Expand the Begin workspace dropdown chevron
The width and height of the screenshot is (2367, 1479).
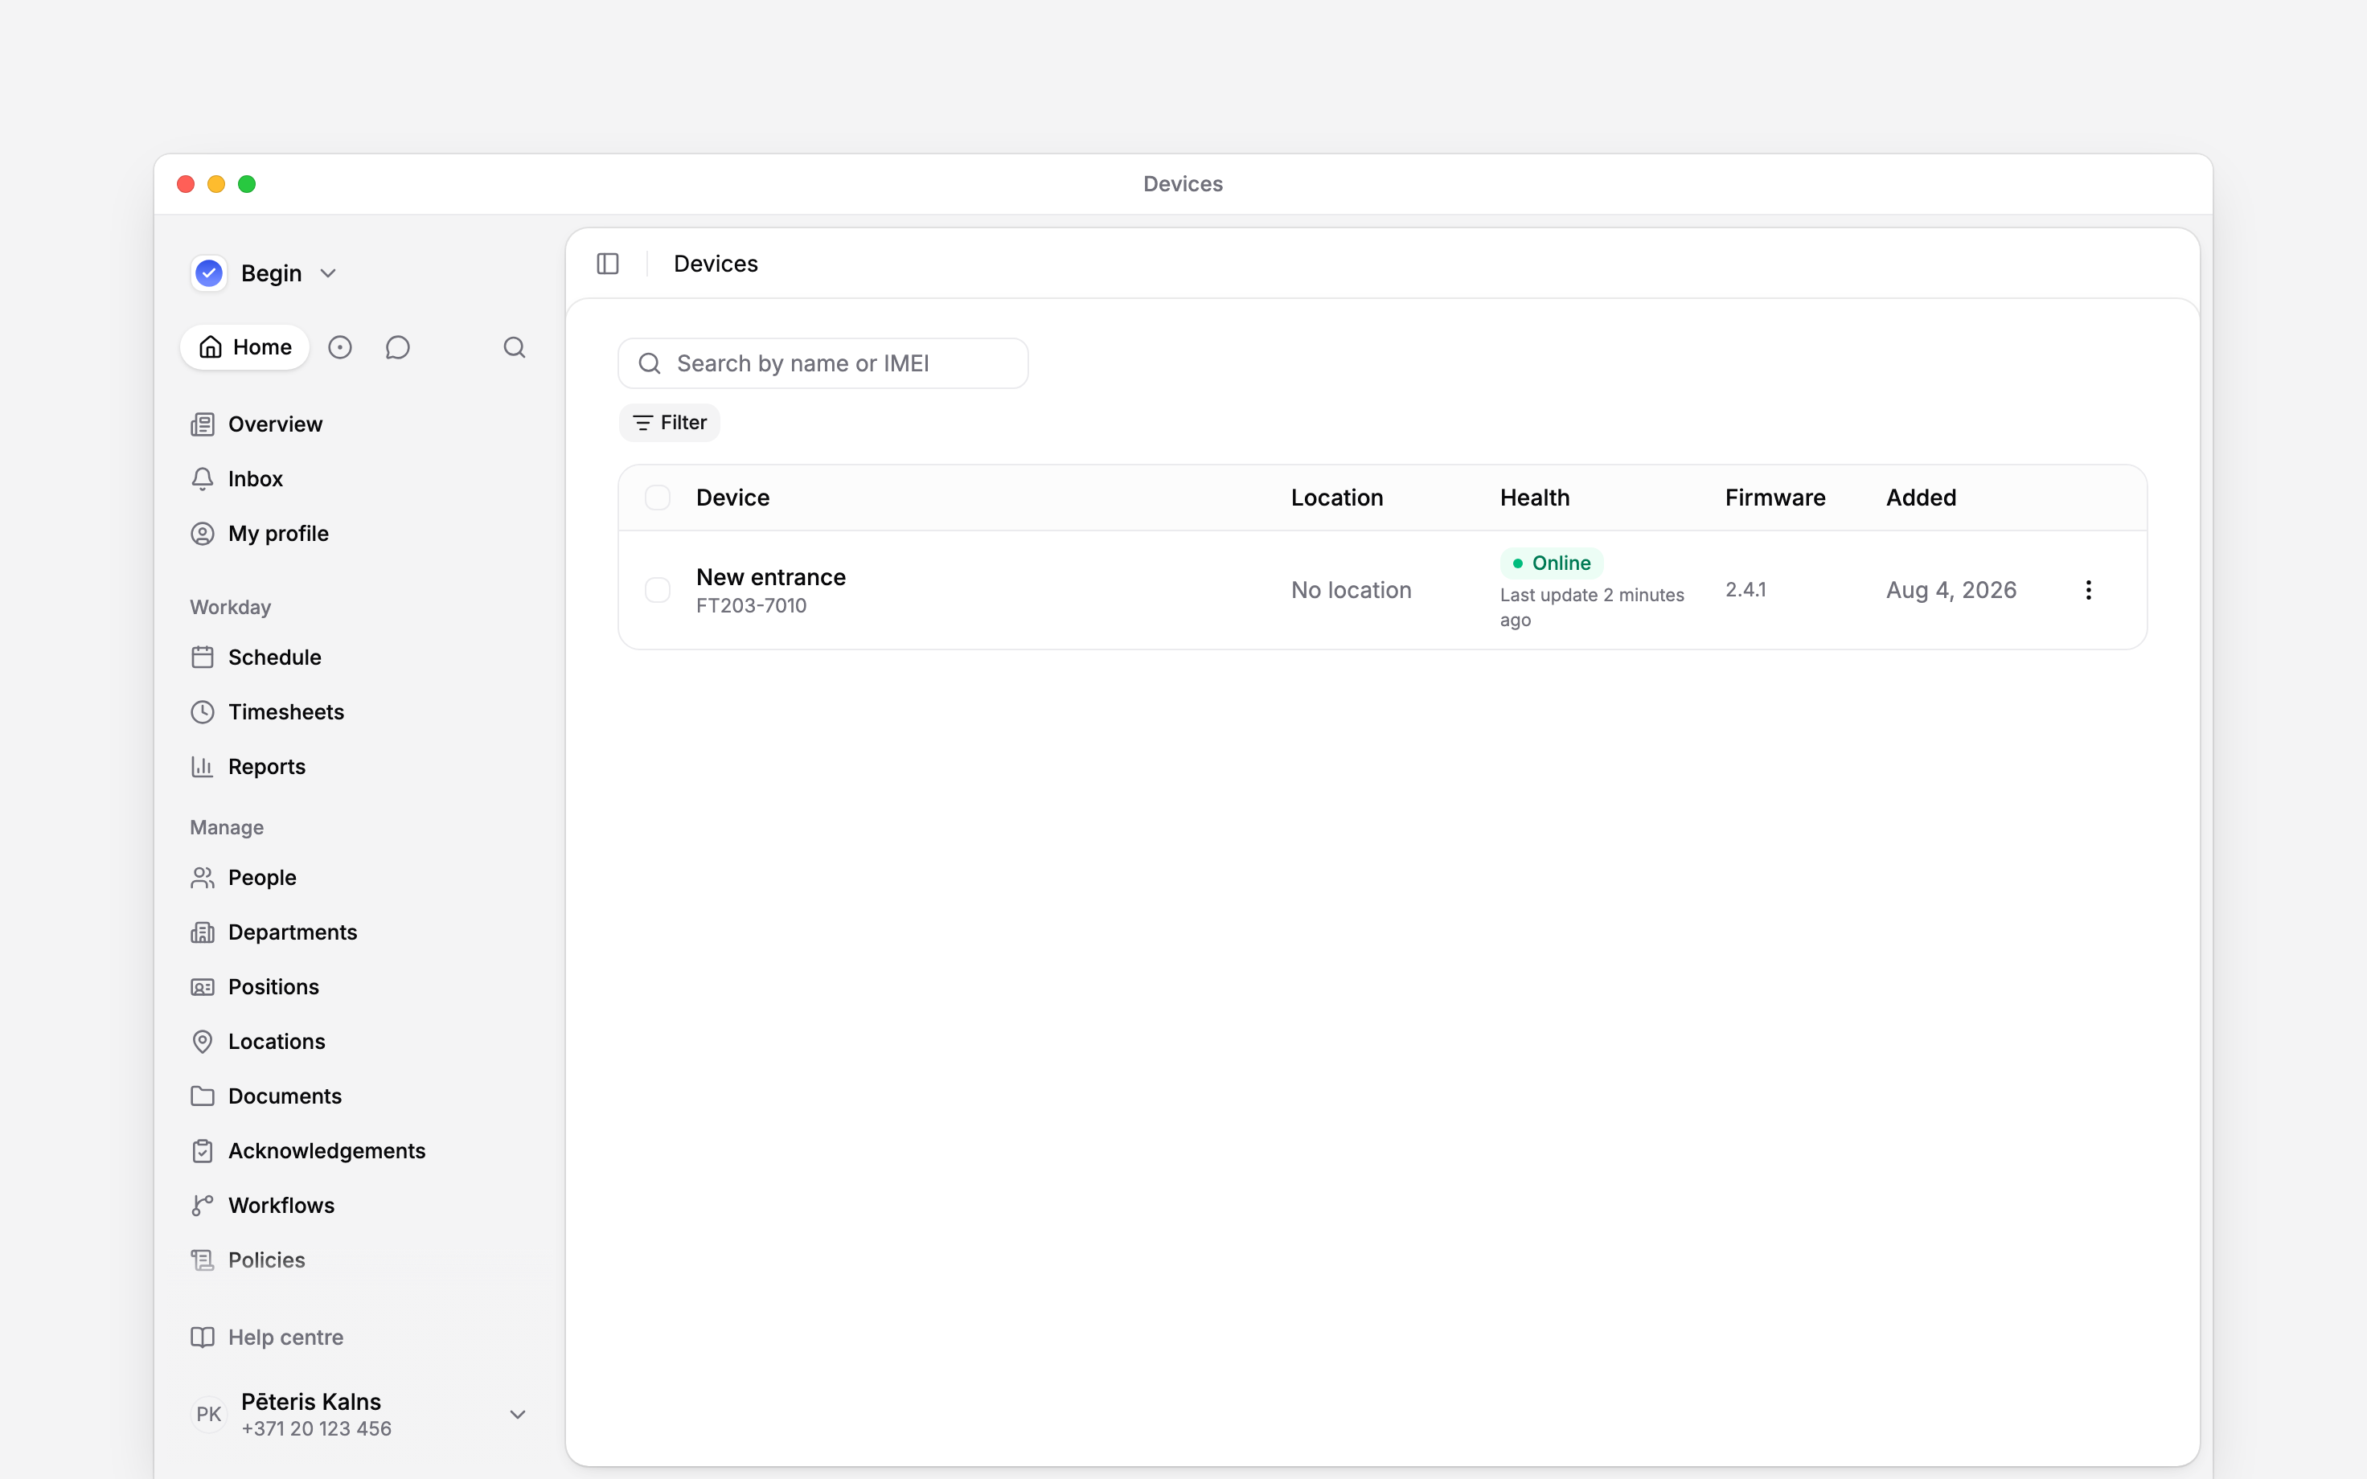pos(329,274)
